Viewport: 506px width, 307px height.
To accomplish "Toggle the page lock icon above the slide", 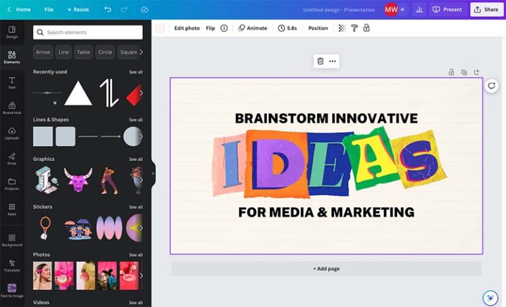I will [451, 72].
